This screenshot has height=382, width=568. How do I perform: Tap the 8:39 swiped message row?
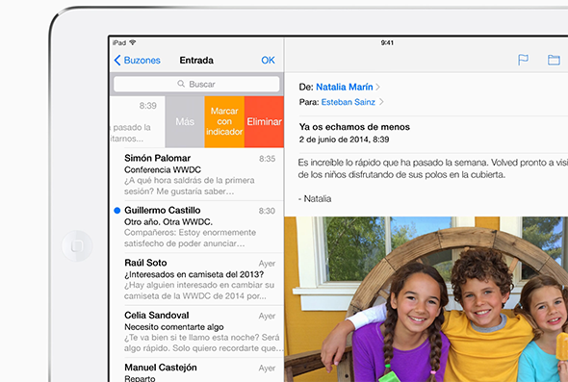pyautogui.click(x=138, y=121)
